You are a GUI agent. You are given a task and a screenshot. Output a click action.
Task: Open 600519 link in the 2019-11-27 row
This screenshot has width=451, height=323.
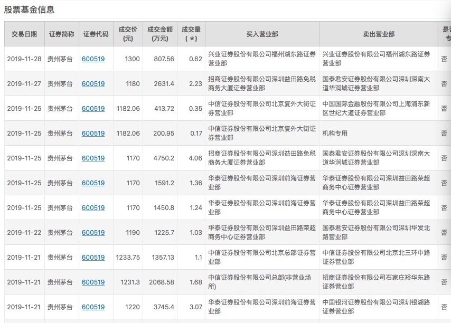point(93,83)
